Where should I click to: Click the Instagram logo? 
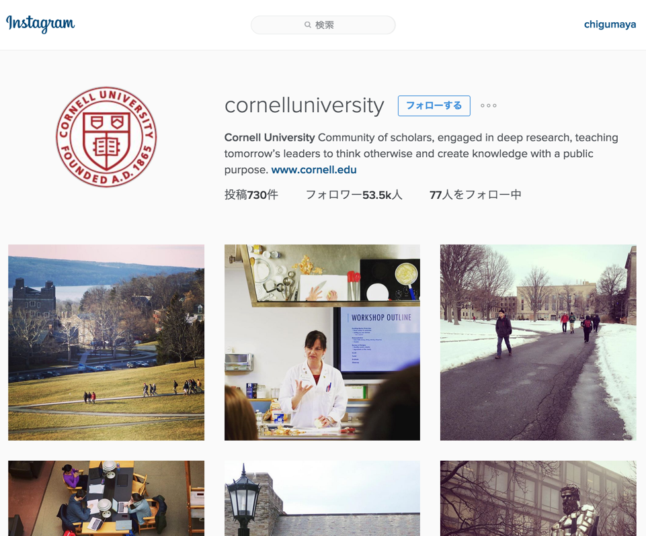click(40, 24)
